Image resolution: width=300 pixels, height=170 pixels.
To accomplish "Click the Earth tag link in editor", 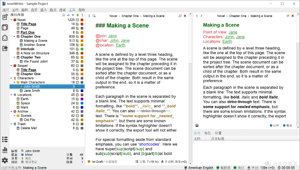I will 120,45.
